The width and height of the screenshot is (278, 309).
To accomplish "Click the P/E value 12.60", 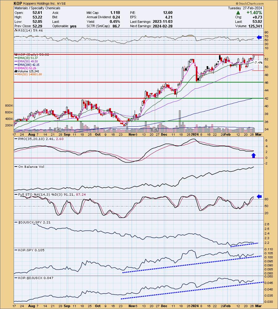I will pyautogui.click(x=168, y=13).
